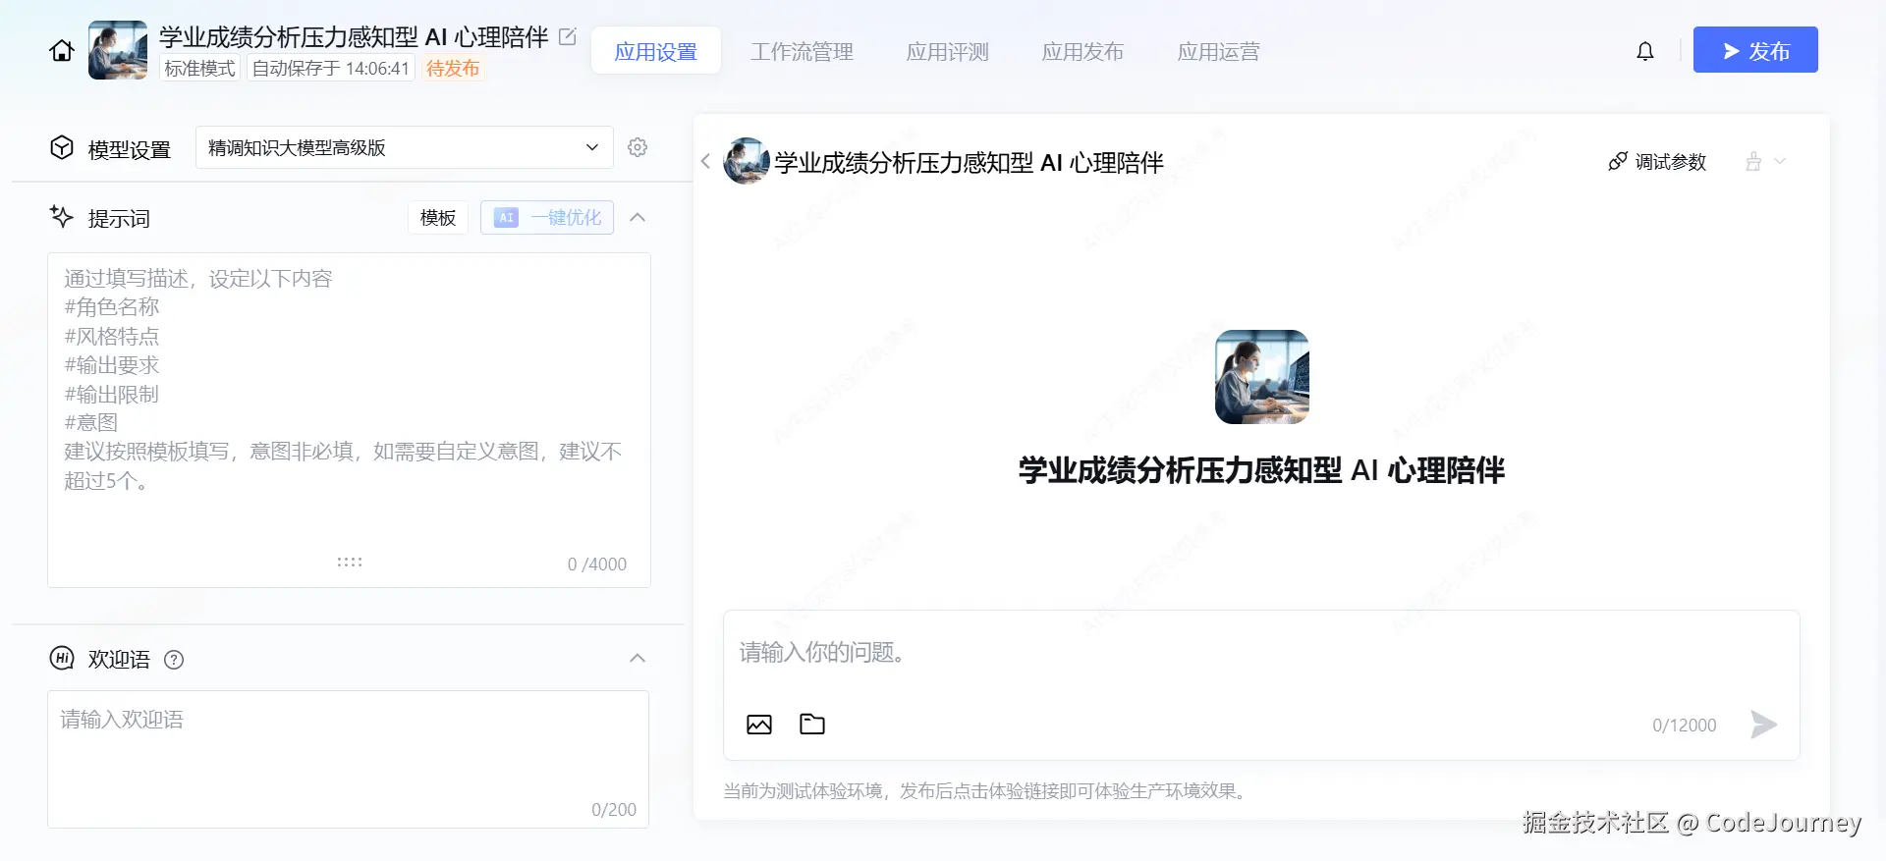The width and height of the screenshot is (1886, 861).
Task: Collapse the welcome message section
Action: pos(638,658)
